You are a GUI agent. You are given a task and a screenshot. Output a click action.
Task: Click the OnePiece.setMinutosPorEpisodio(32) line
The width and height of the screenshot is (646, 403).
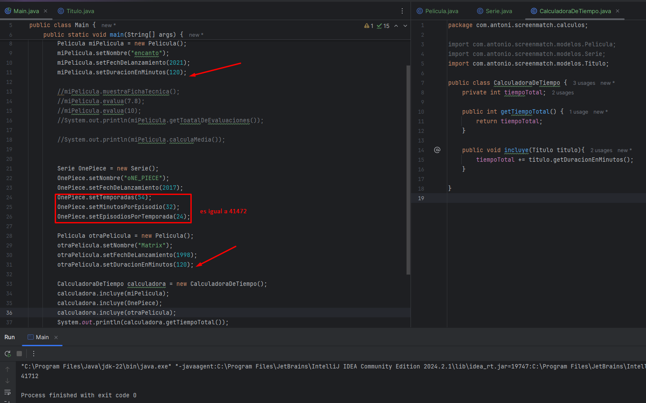118,207
